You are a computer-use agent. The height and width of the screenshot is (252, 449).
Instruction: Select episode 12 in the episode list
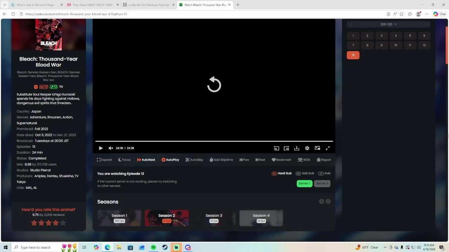pyautogui.click(x=424, y=45)
